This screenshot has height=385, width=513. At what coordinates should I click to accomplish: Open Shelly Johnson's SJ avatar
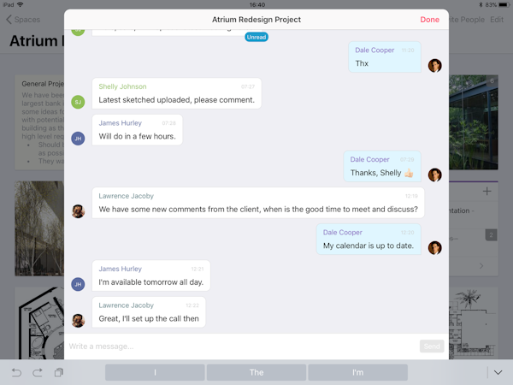pos(78,102)
